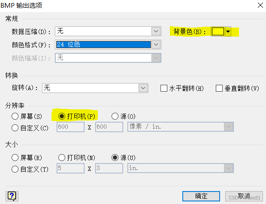Viewport: 266px width, 204px height.
Task: Open the 旋转 dropdown list
Action: pos(95,88)
